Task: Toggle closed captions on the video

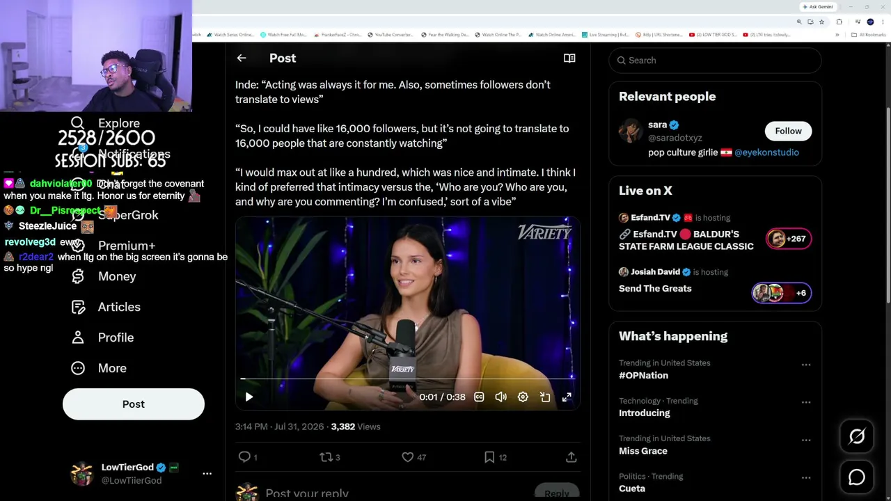Action: click(479, 397)
